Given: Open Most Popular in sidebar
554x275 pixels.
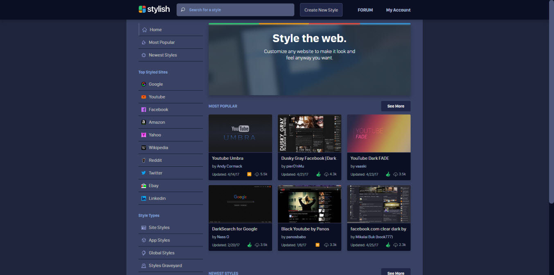Looking at the screenshot, I should (171, 42).
